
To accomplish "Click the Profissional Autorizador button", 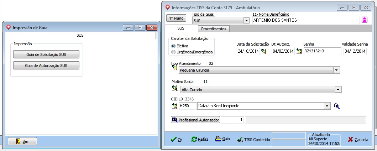I will 195,120.
